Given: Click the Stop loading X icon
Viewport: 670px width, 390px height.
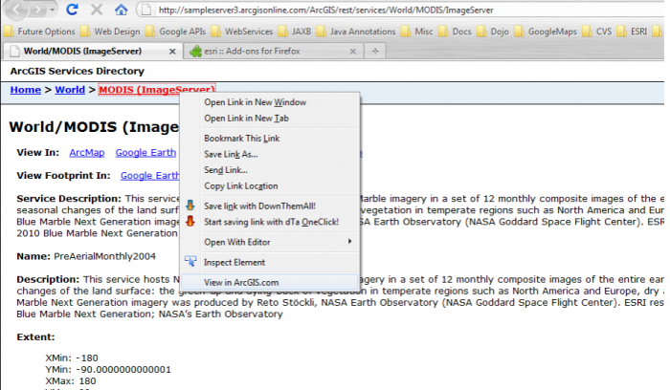Looking at the screenshot, I should coord(97,10).
